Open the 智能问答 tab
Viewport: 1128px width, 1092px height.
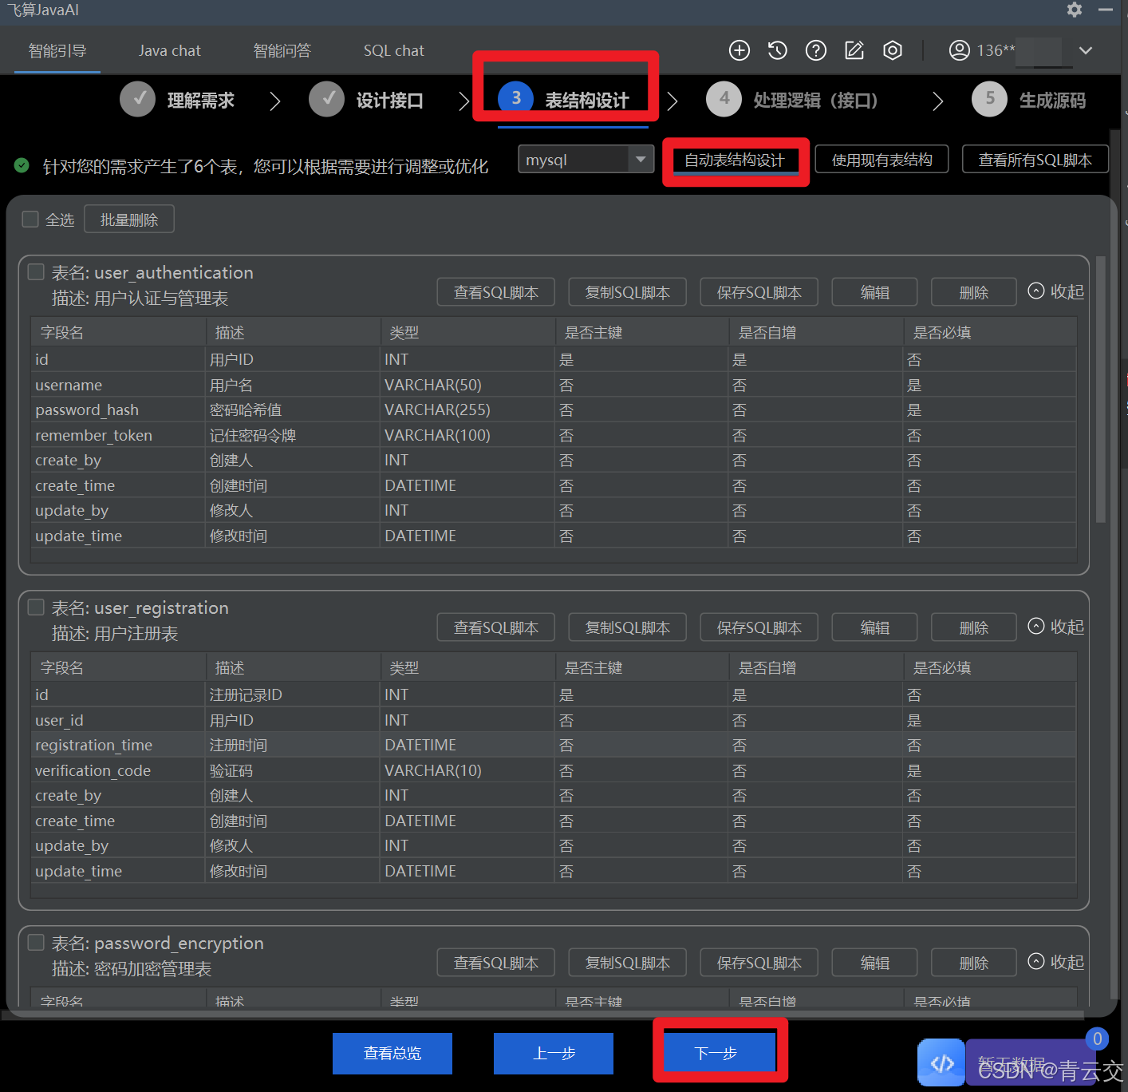282,51
